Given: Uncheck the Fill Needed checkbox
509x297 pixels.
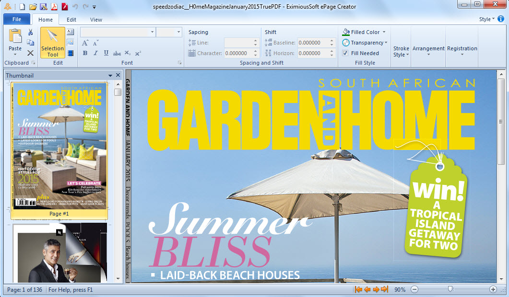Looking at the screenshot, I should tap(345, 53).
